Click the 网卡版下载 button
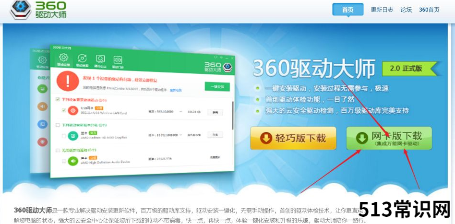 click(x=389, y=138)
